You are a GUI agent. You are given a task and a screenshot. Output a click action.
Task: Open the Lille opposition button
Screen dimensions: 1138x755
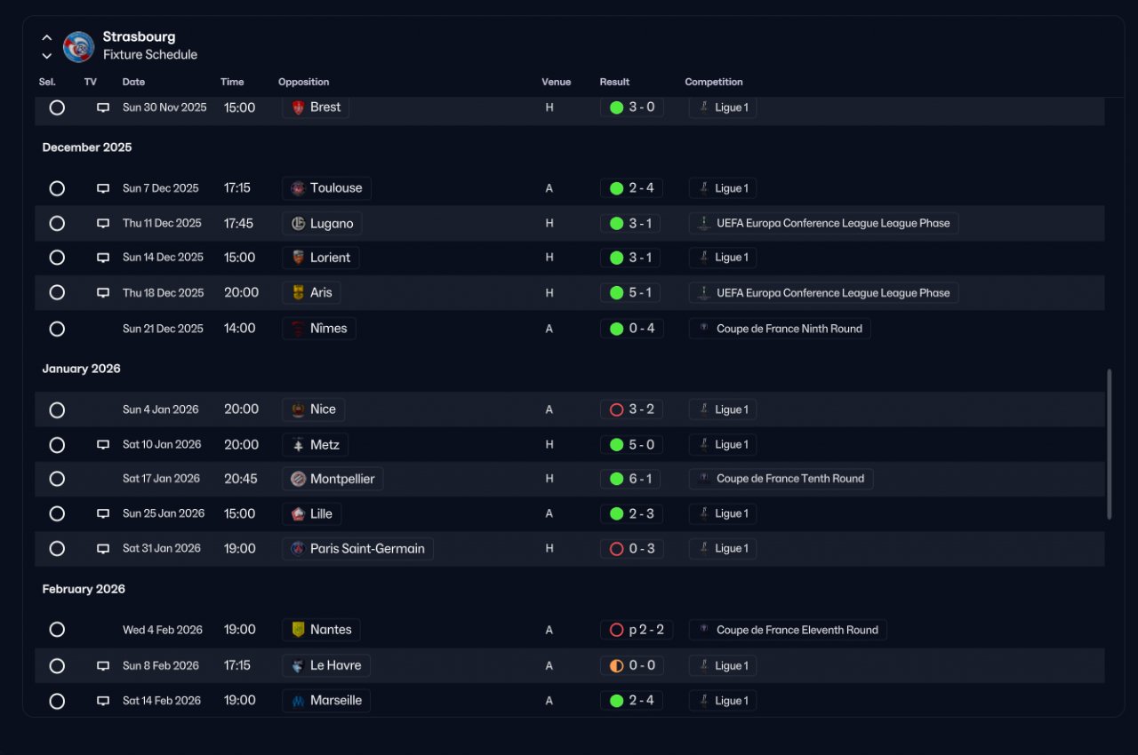(312, 513)
